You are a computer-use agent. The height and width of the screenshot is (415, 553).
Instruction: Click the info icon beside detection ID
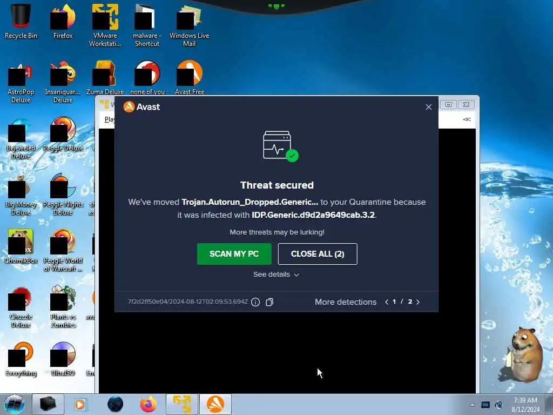coord(255,302)
